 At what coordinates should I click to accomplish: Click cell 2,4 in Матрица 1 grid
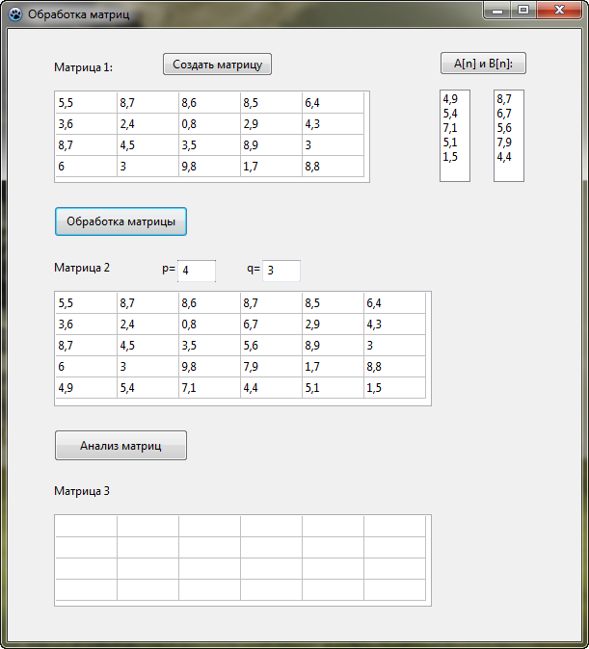click(148, 124)
